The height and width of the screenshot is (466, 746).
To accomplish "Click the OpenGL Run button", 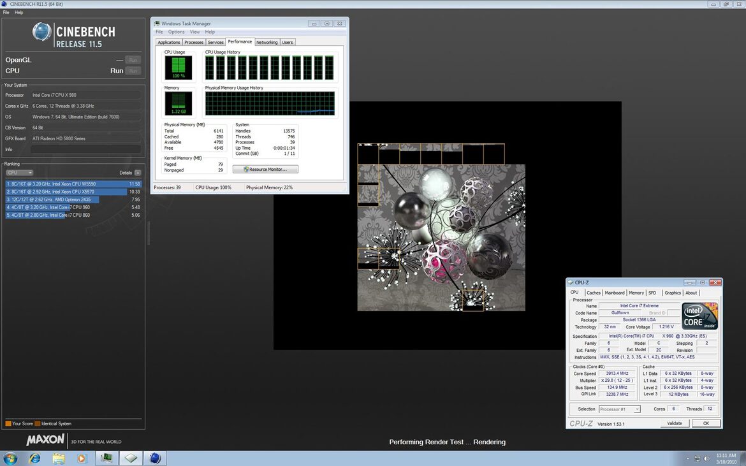I will 133,60.
